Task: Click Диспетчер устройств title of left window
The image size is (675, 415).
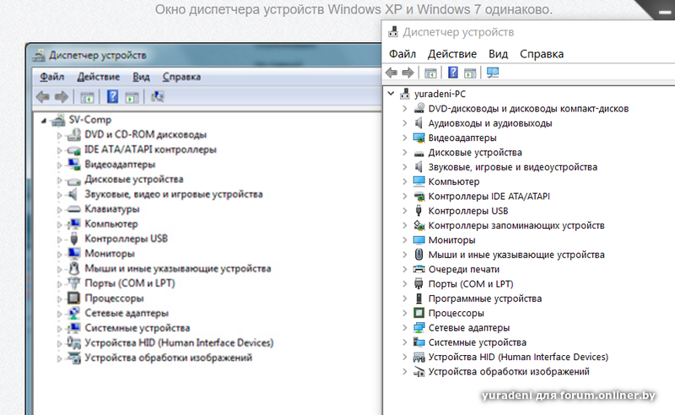Action: [97, 55]
